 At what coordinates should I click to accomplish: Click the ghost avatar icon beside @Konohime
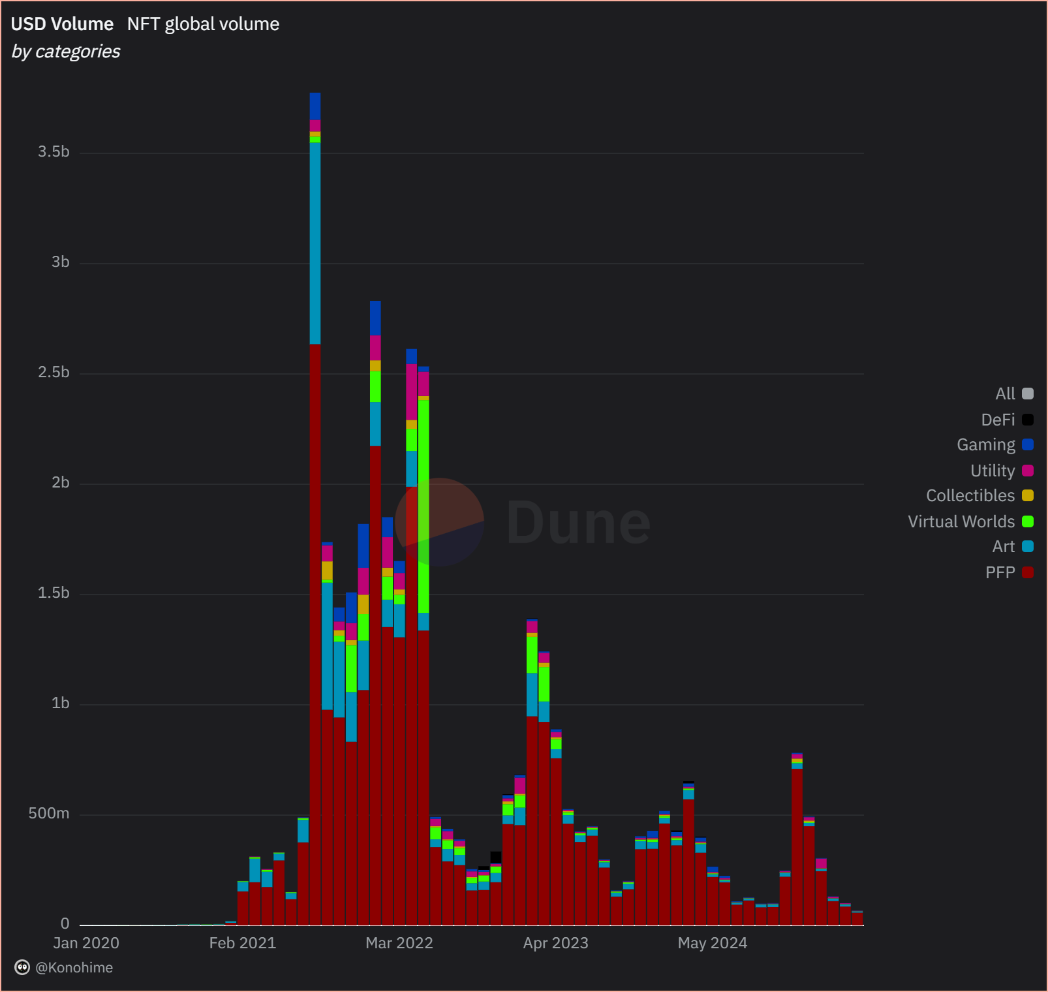(x=22, y=968)
